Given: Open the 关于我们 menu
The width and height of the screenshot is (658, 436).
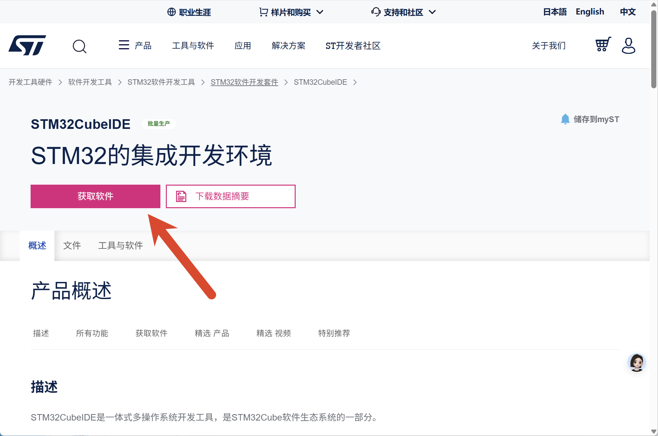Looking at the screenshot, I should [548, 45].
